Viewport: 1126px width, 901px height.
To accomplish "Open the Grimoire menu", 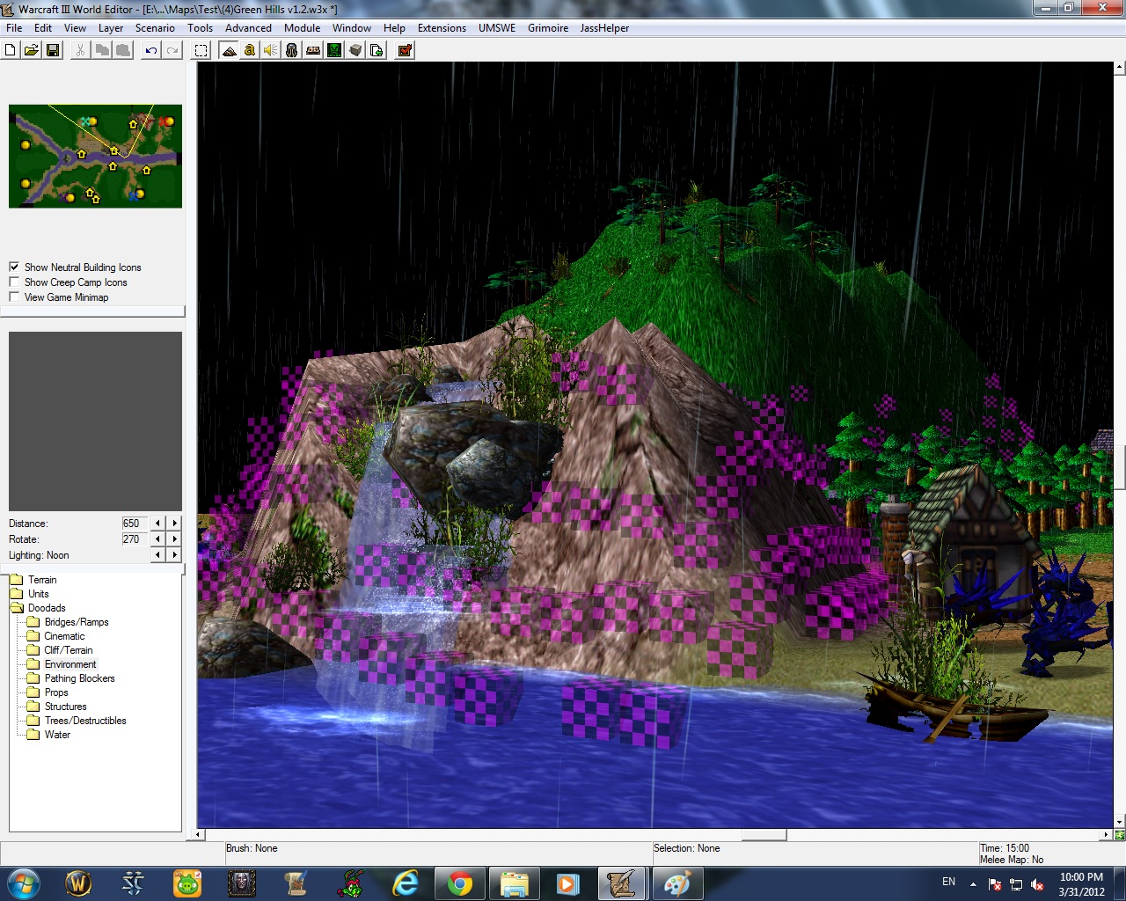I will [548, 27].
